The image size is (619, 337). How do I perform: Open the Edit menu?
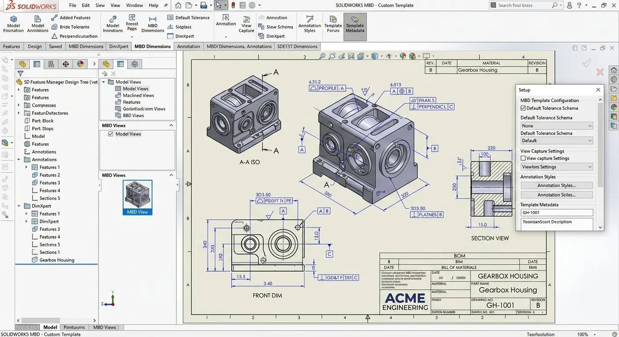86,5
